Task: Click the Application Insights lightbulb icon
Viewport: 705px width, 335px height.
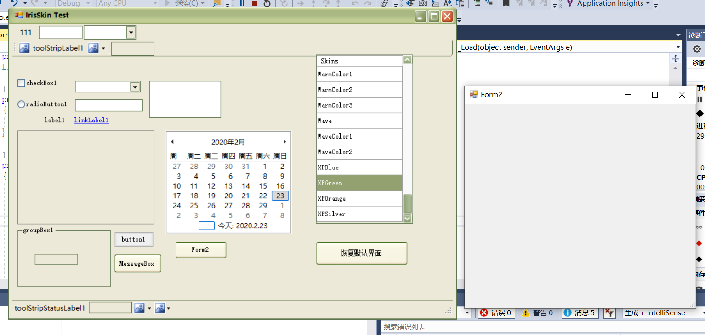Action: tap(570, 4)
